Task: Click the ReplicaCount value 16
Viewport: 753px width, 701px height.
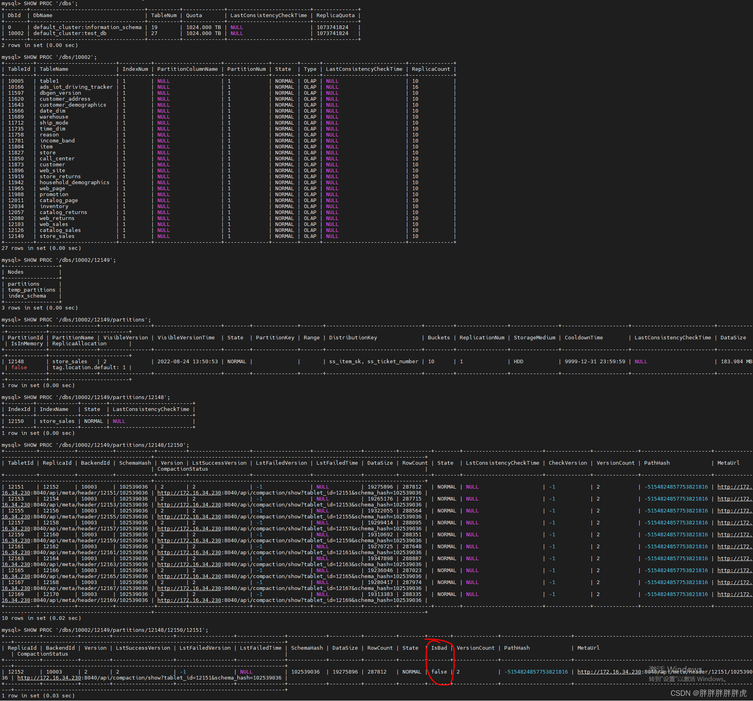Action: click(415, 87)
